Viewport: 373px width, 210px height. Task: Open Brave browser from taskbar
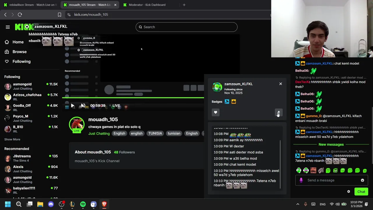[104, 204]
